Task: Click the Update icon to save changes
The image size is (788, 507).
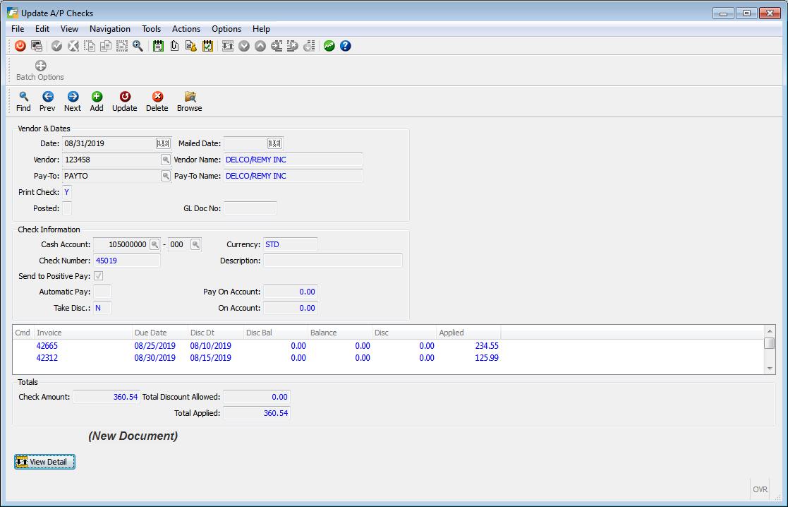Action: pos(124,95)
